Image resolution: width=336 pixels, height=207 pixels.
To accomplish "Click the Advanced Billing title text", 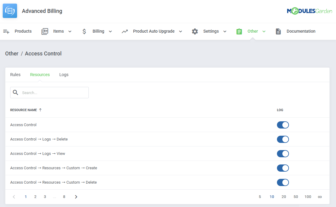I will tap(42, 11).
